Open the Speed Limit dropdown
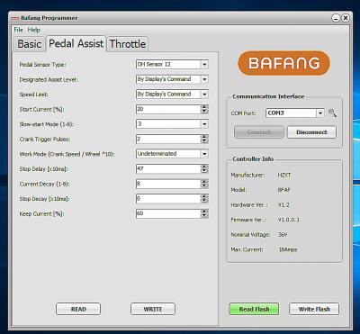 coord(204,95)
